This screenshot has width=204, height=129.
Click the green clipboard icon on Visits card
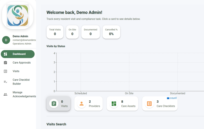coord(54,104)
